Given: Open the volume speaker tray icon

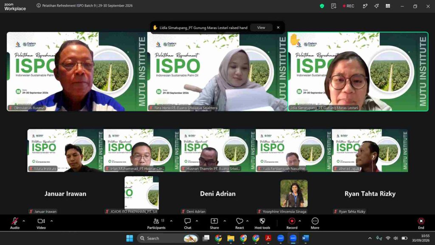Looking at the screenshot, I should 395,238.
